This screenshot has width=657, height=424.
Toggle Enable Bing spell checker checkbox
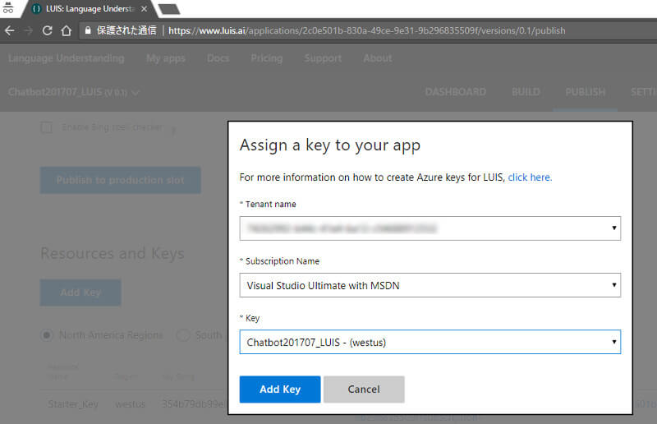(47, 127)
